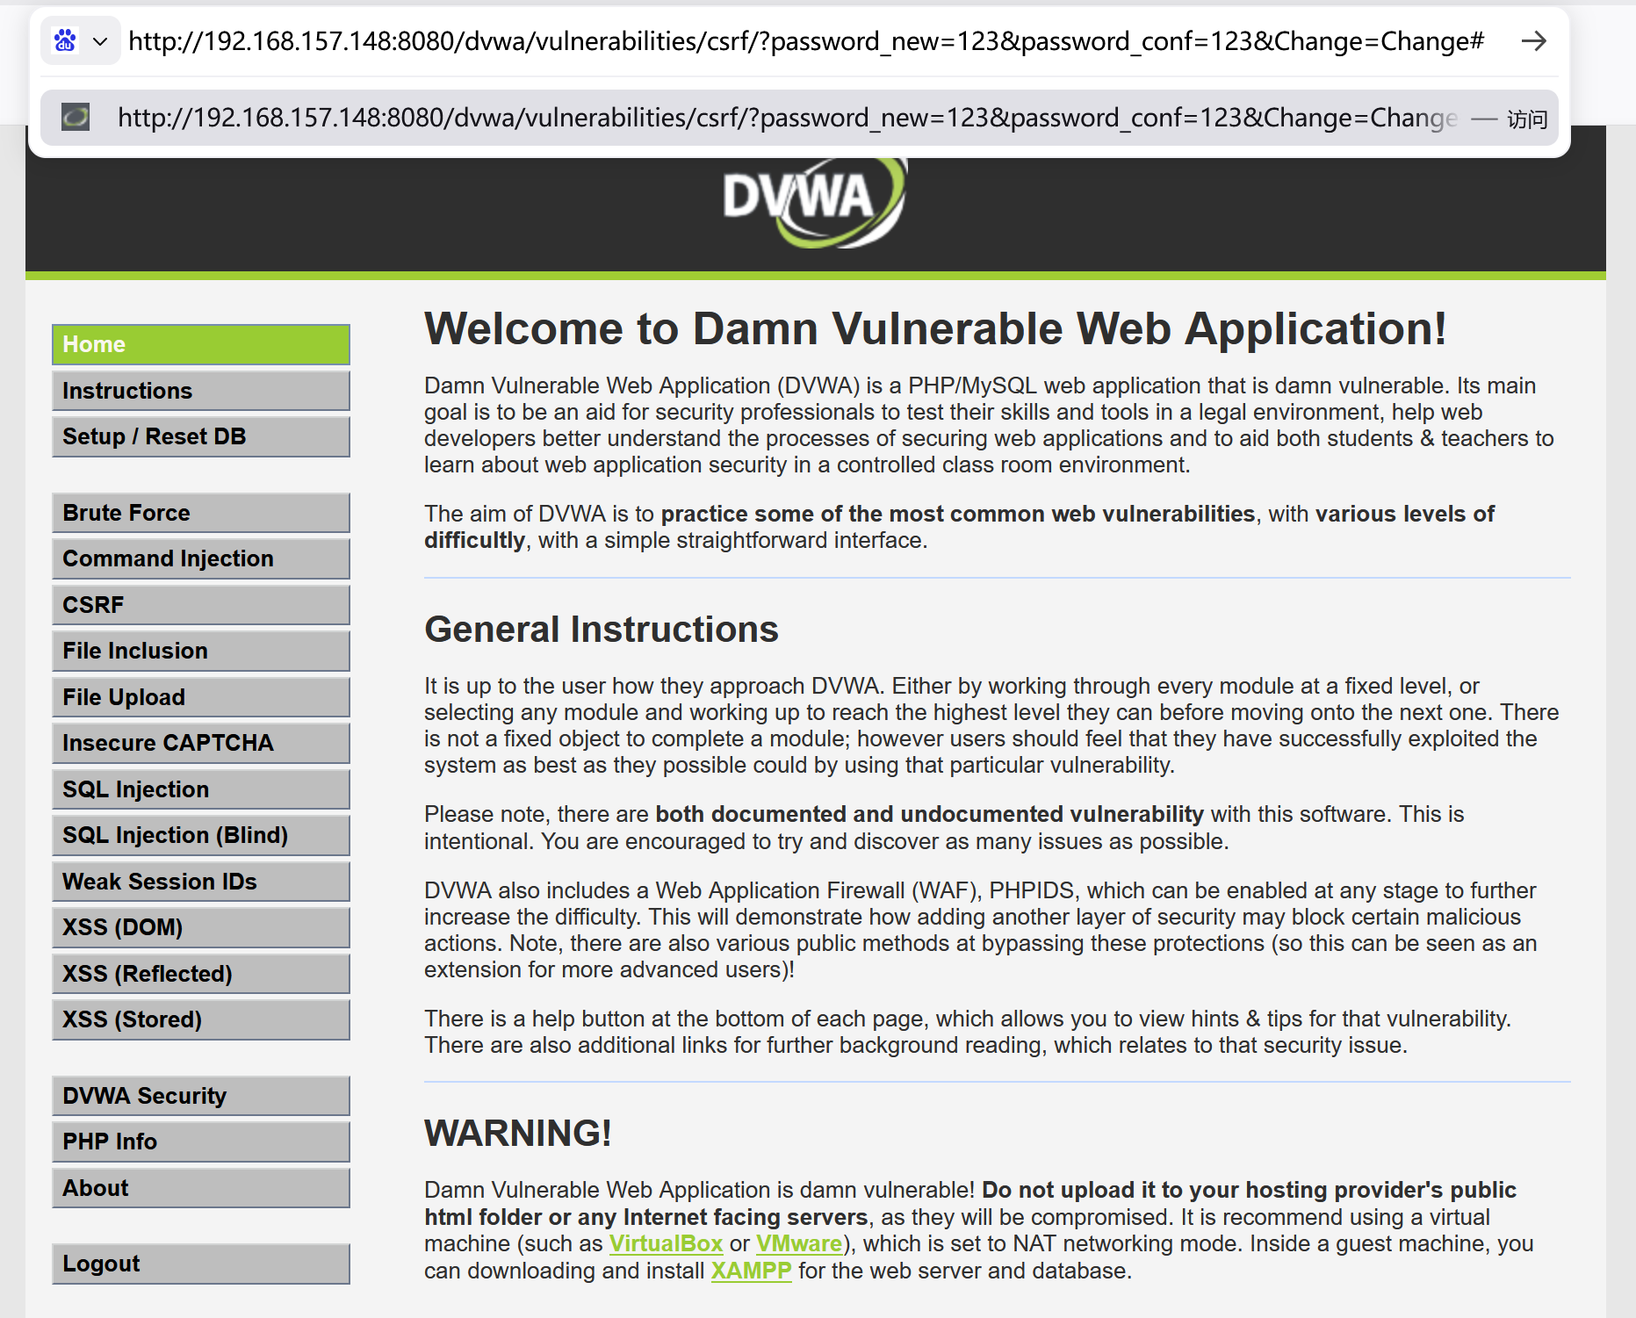
Task: Navigate to XSS (Stored)
Action: click(201, 1019)
